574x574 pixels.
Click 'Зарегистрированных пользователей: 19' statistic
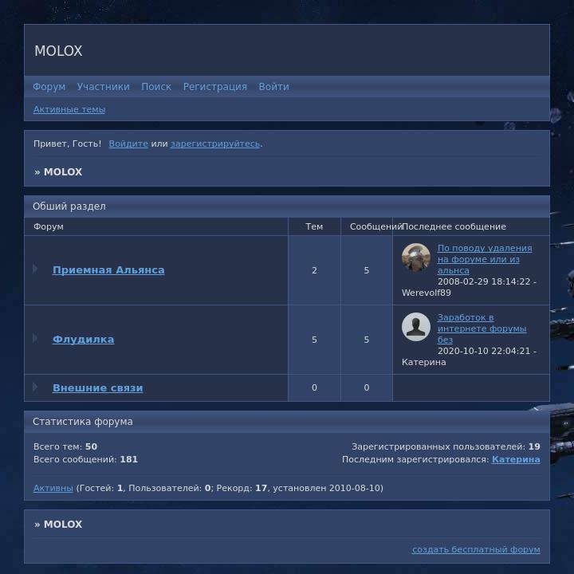click(446, 446)
